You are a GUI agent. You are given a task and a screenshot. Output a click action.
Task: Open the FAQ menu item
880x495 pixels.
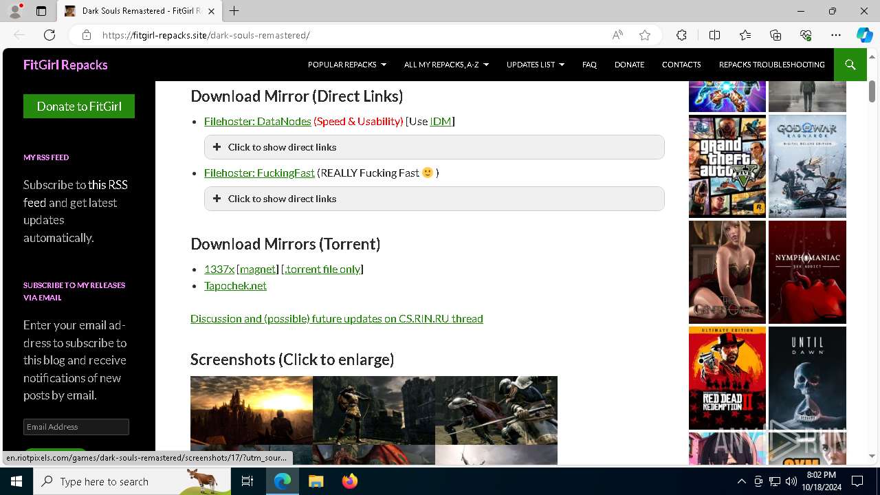tap(589, 65)
